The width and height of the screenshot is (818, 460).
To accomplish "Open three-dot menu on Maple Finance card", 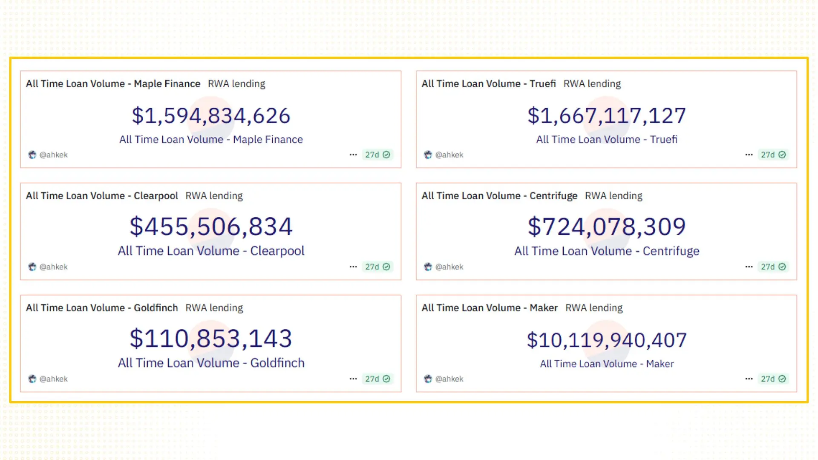I will [353, 155].
